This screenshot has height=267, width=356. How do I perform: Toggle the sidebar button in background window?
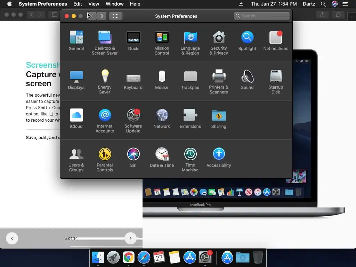point(55,15)
